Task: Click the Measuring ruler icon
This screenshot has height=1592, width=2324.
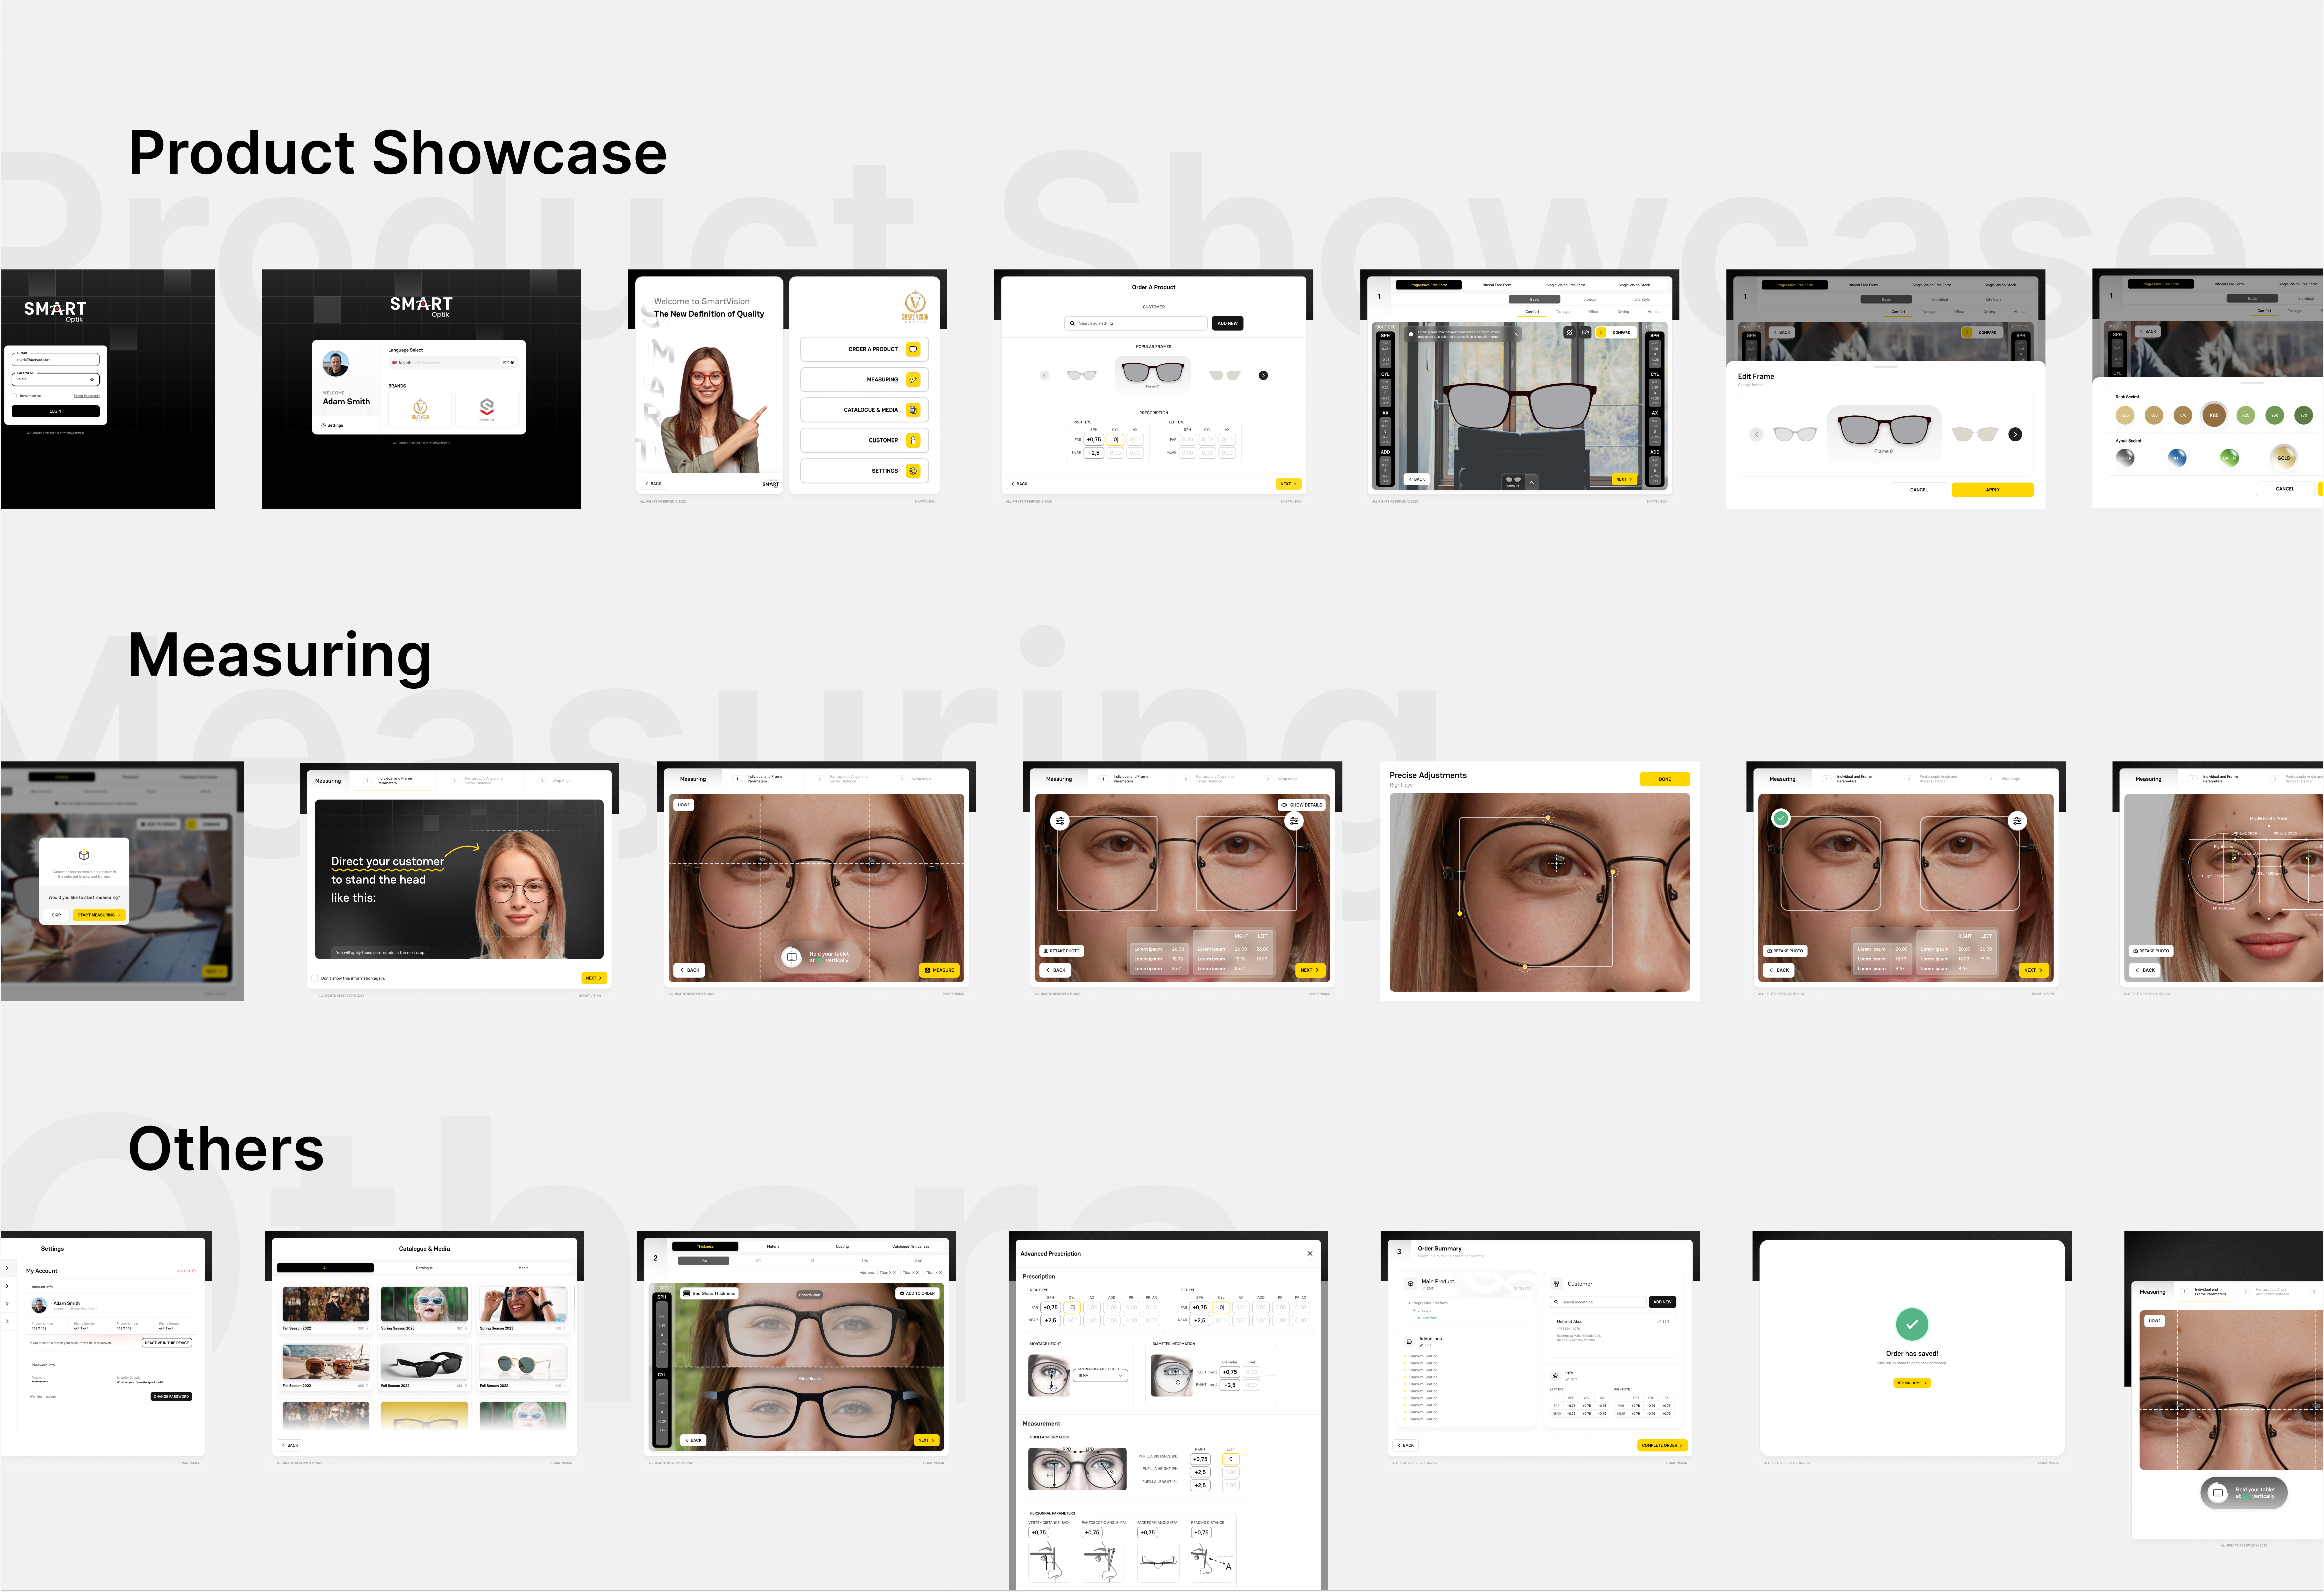Action: (x=913, y=380)
